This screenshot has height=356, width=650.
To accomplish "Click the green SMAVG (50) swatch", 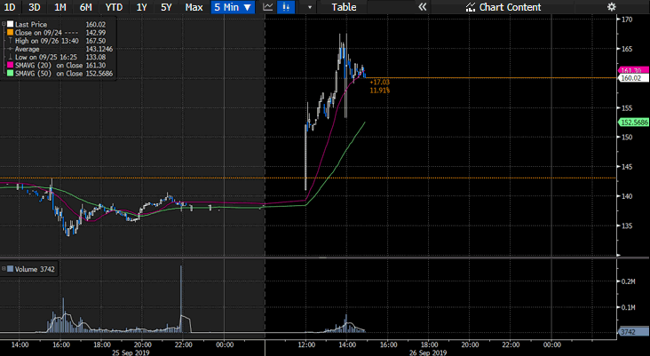I will coord(10,74).
